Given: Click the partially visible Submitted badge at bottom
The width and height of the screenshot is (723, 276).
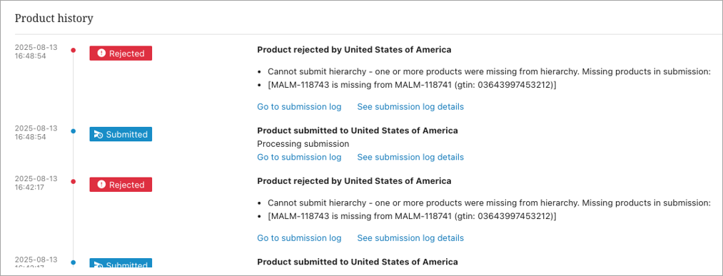Looking at the screenshot, I should tap(121, 262).
